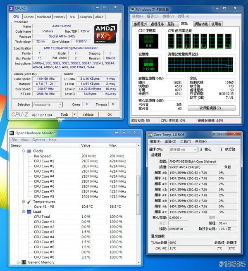This screenshot has height=271, width=248.
Task: Click the Temperatures thermometer icon
Action: 29,202
